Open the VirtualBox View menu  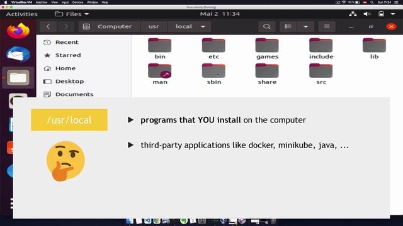[54, 3]
